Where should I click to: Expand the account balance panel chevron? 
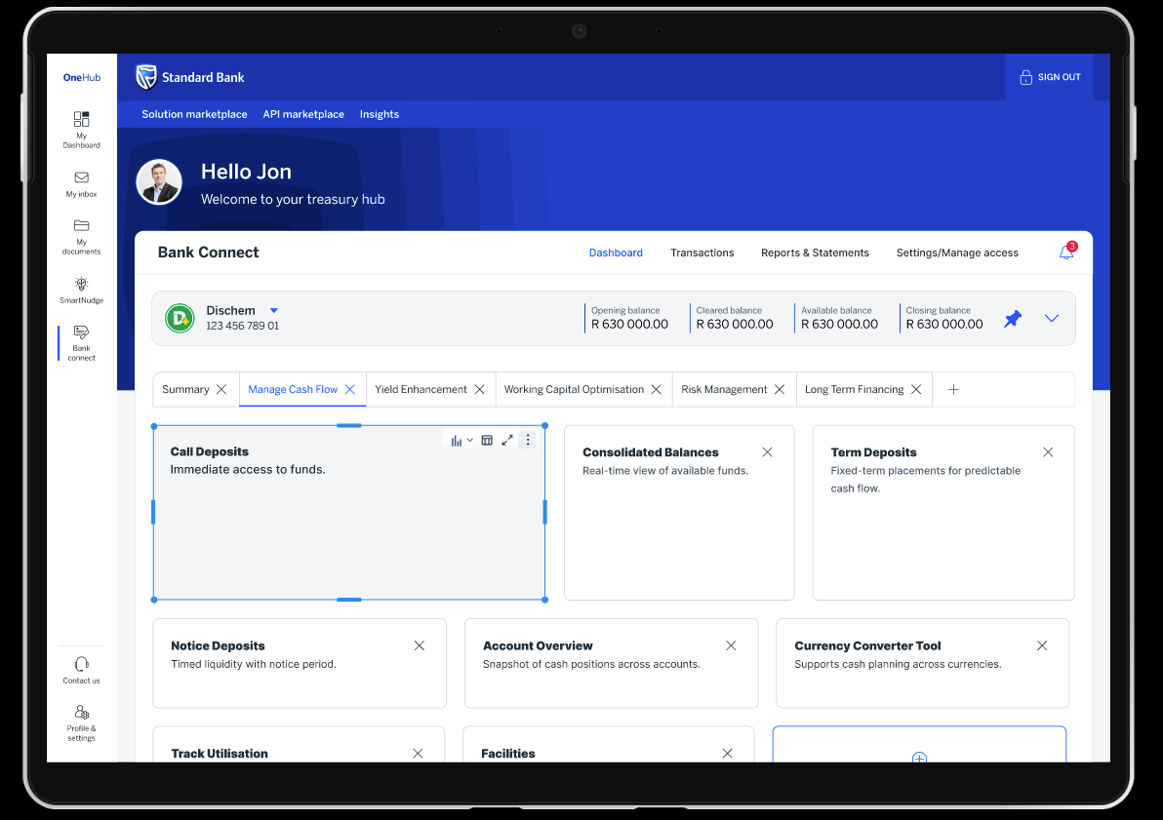tap(1051, 318)
